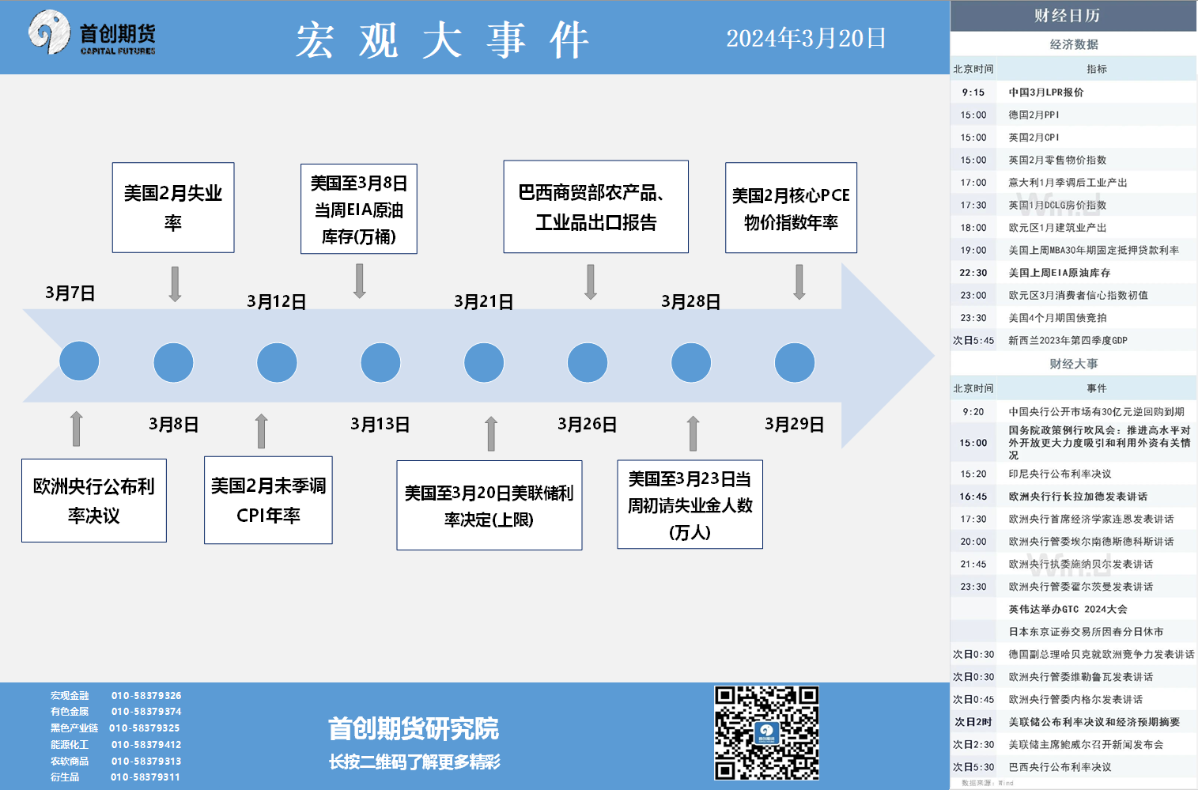This screenshot has width=1198, height=790.
Task: Click the 美国4个月期国债竞拍 row
Action: [1073, 318]
